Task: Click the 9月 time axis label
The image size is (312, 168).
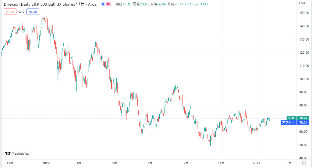Action: pyautogui.click(x=186, y=163)
